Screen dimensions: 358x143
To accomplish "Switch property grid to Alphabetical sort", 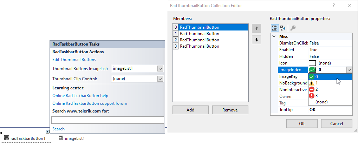I will pyautogui.click(x=283, y=28).
